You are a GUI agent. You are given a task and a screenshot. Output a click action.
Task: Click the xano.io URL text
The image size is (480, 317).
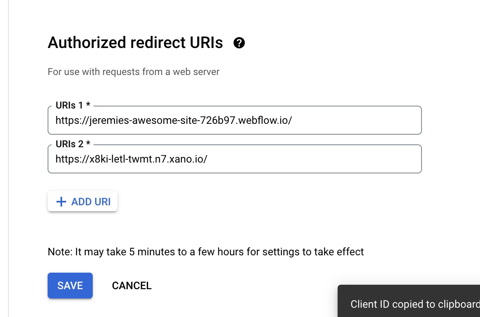tap(131, 159)
